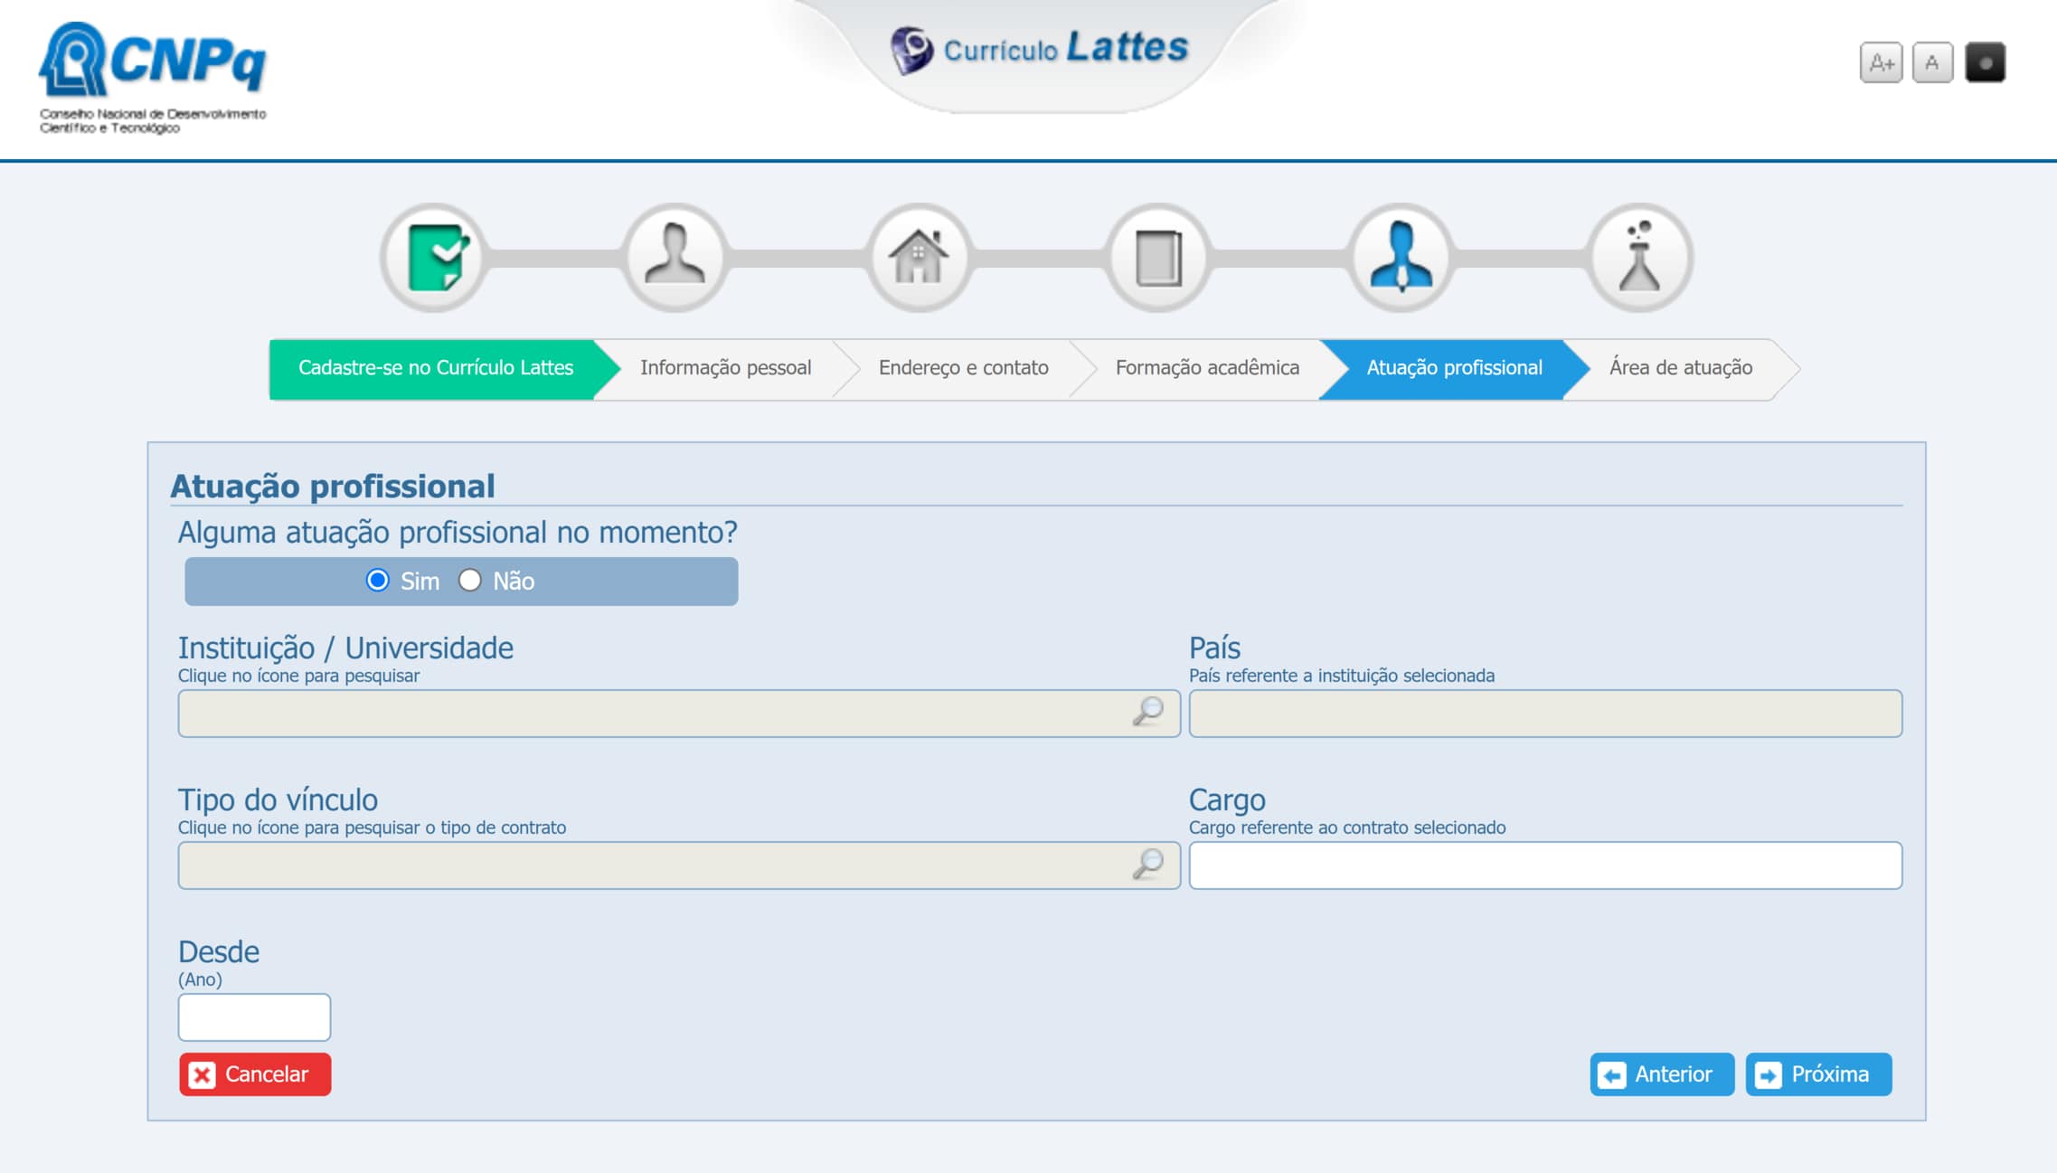The image size is (2057, 1173).
Task: Select the Não radio button
Action: (469, 580)
